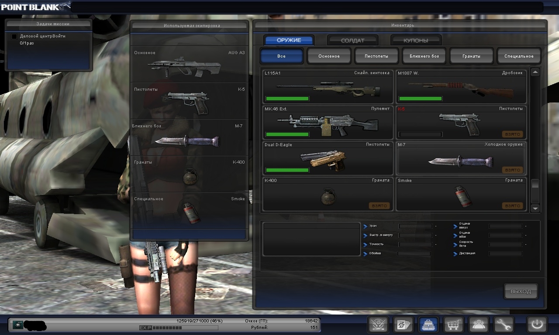Click the Отдача вбок stat label
The width and height of the screenshot is (559, 335).
[x=465, y=235]
